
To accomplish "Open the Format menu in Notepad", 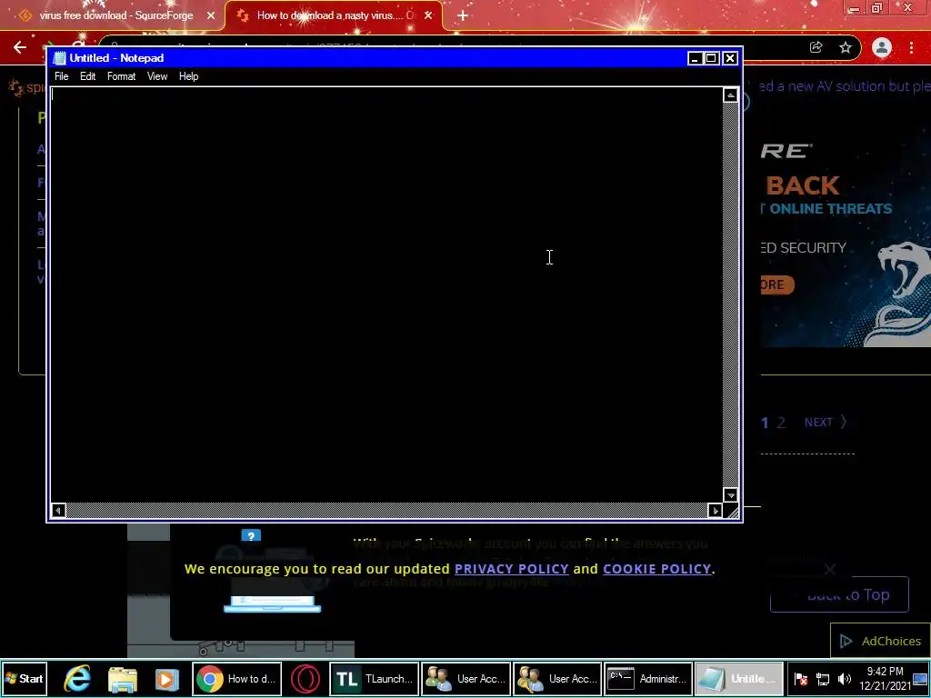I will coord(121,76).
